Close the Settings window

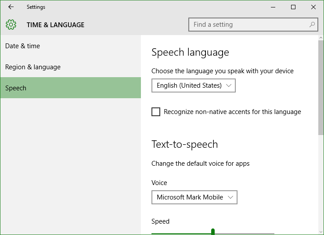[x=313, y=7]
